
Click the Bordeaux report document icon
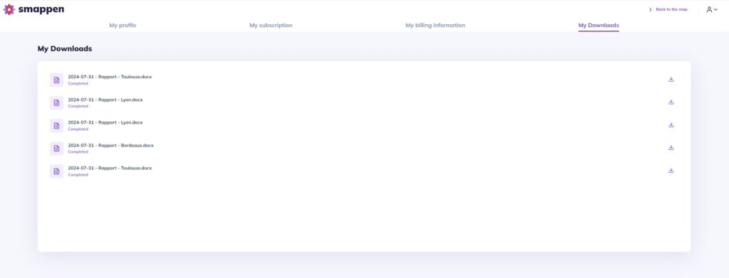tap(56, 149)
